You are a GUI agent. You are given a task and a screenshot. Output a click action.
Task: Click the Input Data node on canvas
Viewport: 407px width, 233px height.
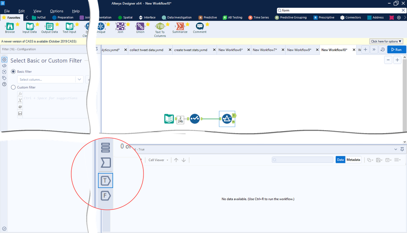[x=169, y=119]
